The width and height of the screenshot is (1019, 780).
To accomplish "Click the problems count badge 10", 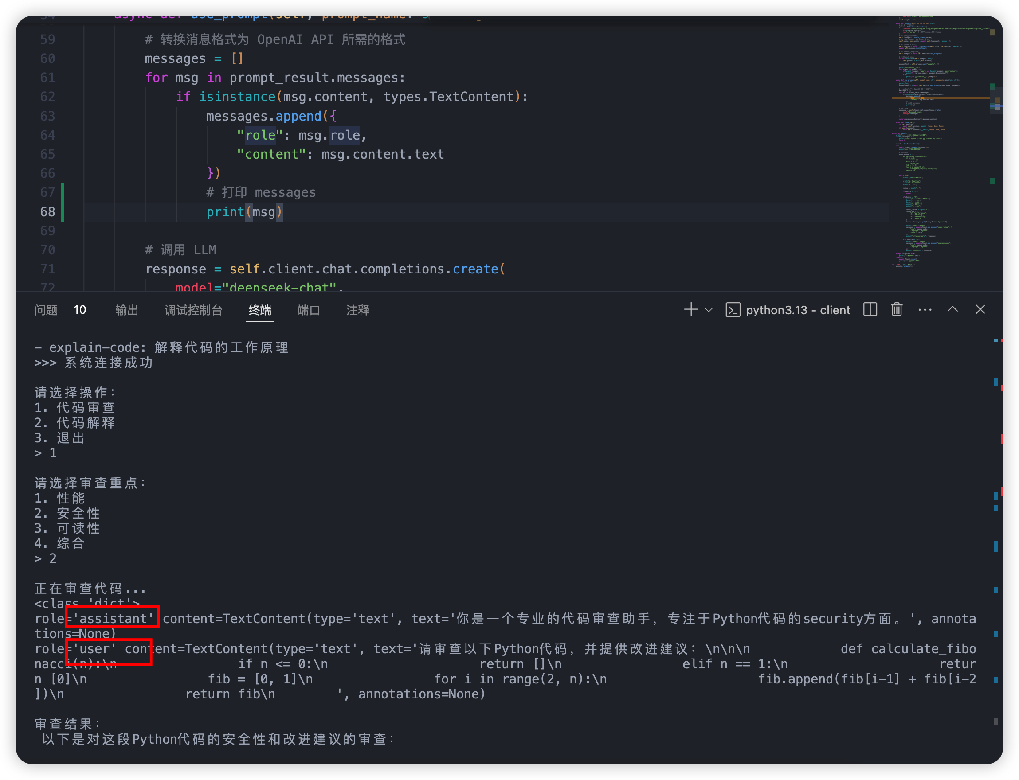I will tap(80, 310).
